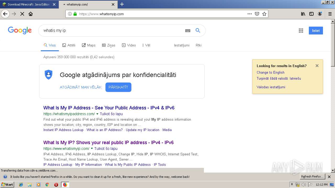335x188 pixels.
Task: Click the PĀRSKATĪT button
Action: 118,87
